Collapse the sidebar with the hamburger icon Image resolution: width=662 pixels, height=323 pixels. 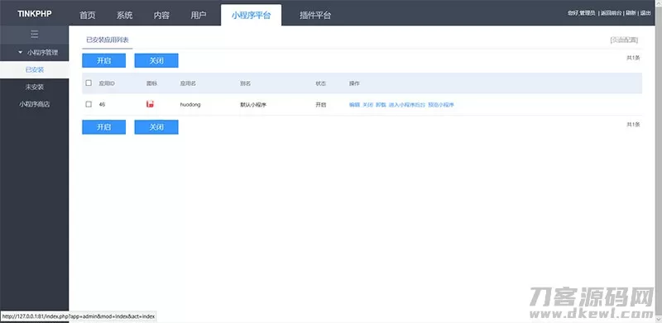(x=35, y=34)
